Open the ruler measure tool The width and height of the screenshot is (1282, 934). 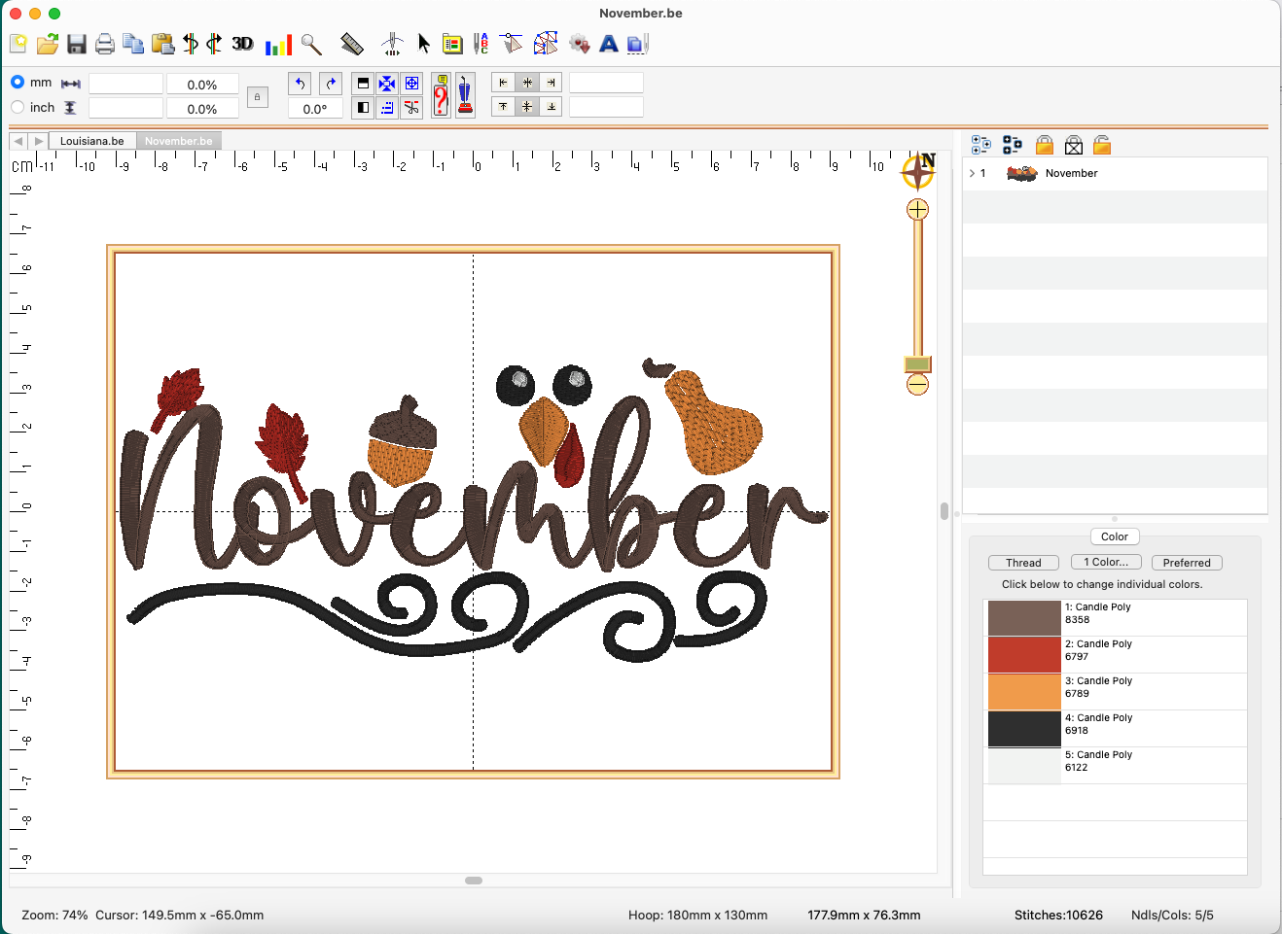pyautogui.click(x=352, y=44)
